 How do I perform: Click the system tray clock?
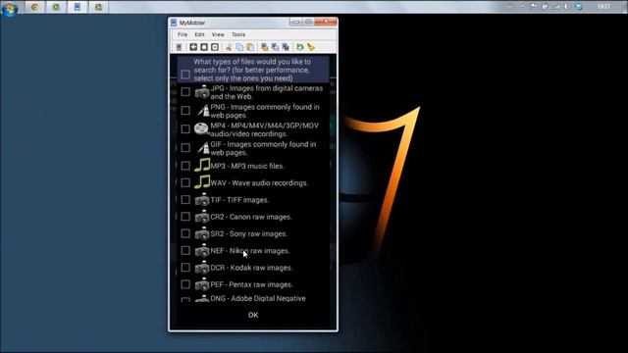[604, 7]
